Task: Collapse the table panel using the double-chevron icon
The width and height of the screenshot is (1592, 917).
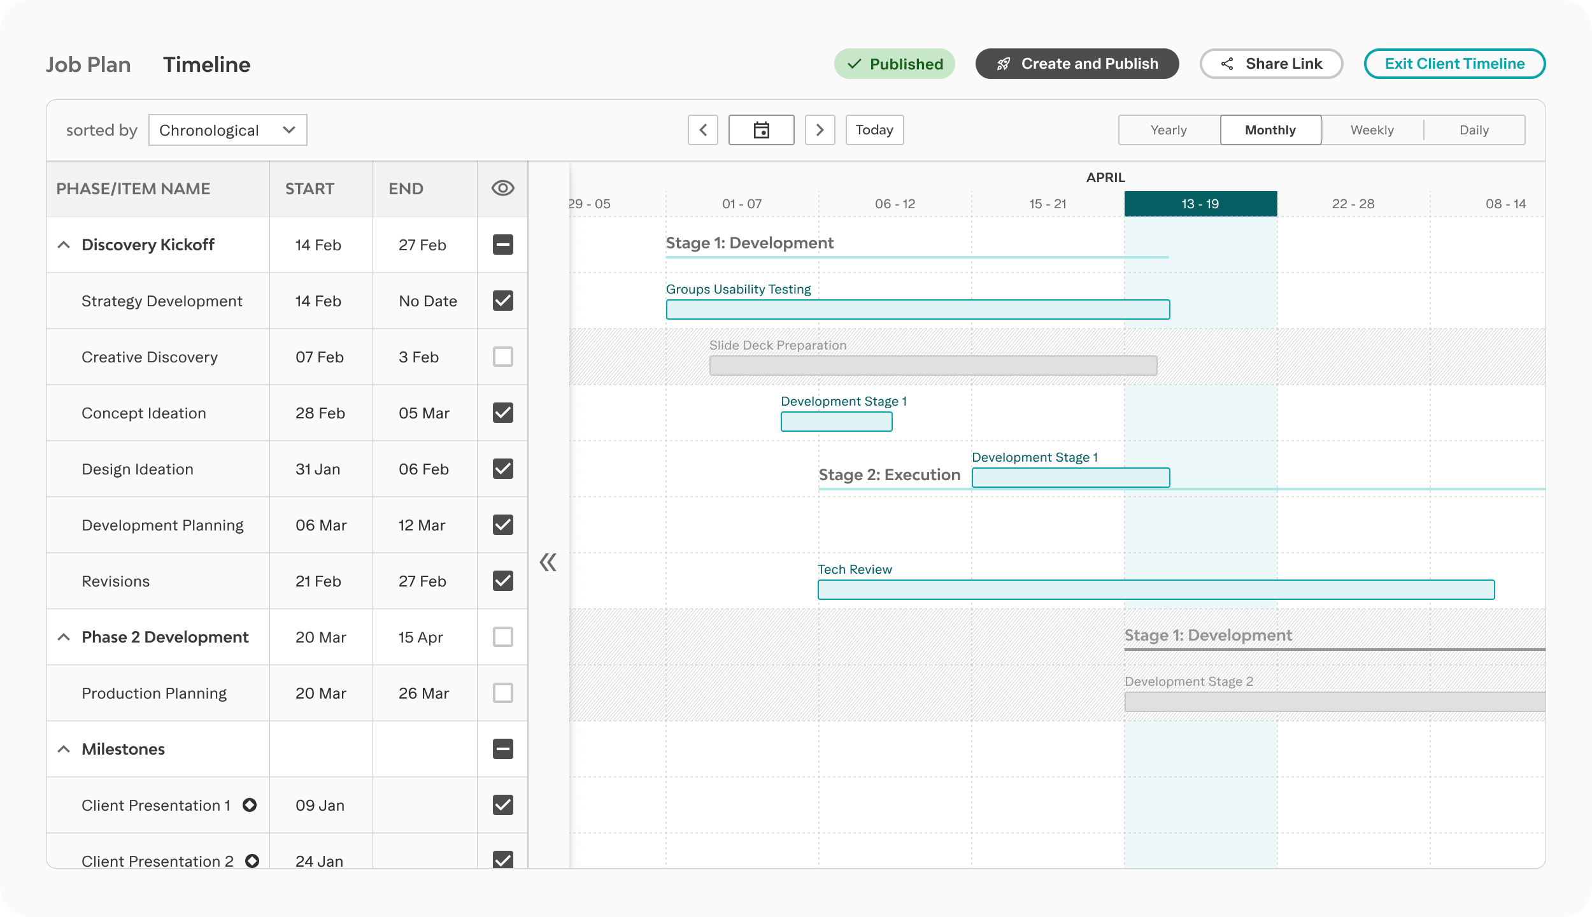Action: (548, 563)
